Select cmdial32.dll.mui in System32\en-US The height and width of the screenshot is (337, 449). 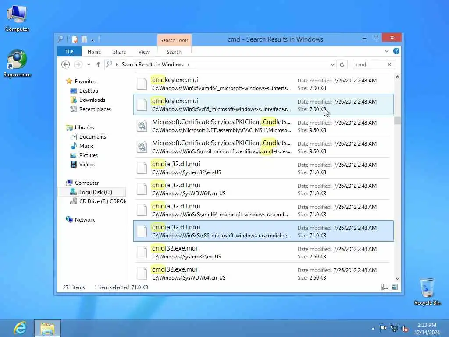point(264,168)
